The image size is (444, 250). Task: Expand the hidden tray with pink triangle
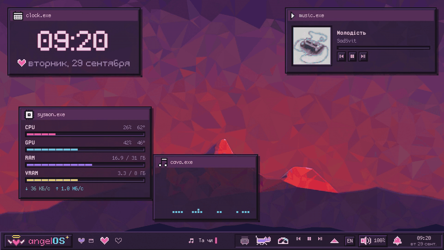334,241
